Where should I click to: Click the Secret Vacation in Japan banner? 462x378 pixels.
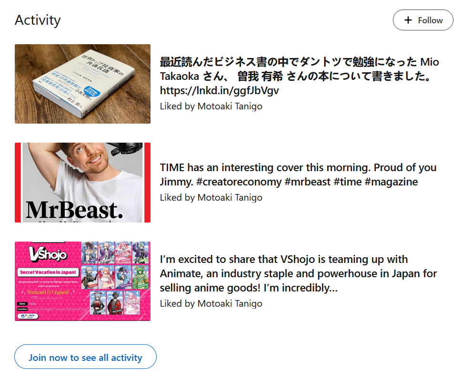click(48, 272)
